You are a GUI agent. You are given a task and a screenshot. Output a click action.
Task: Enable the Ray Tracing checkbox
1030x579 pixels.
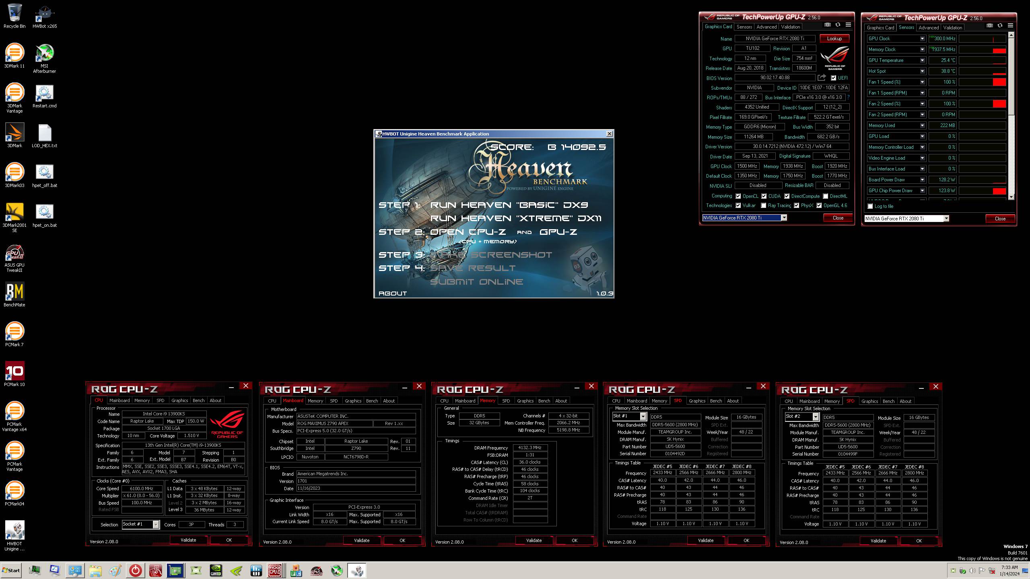pos(764,205)
